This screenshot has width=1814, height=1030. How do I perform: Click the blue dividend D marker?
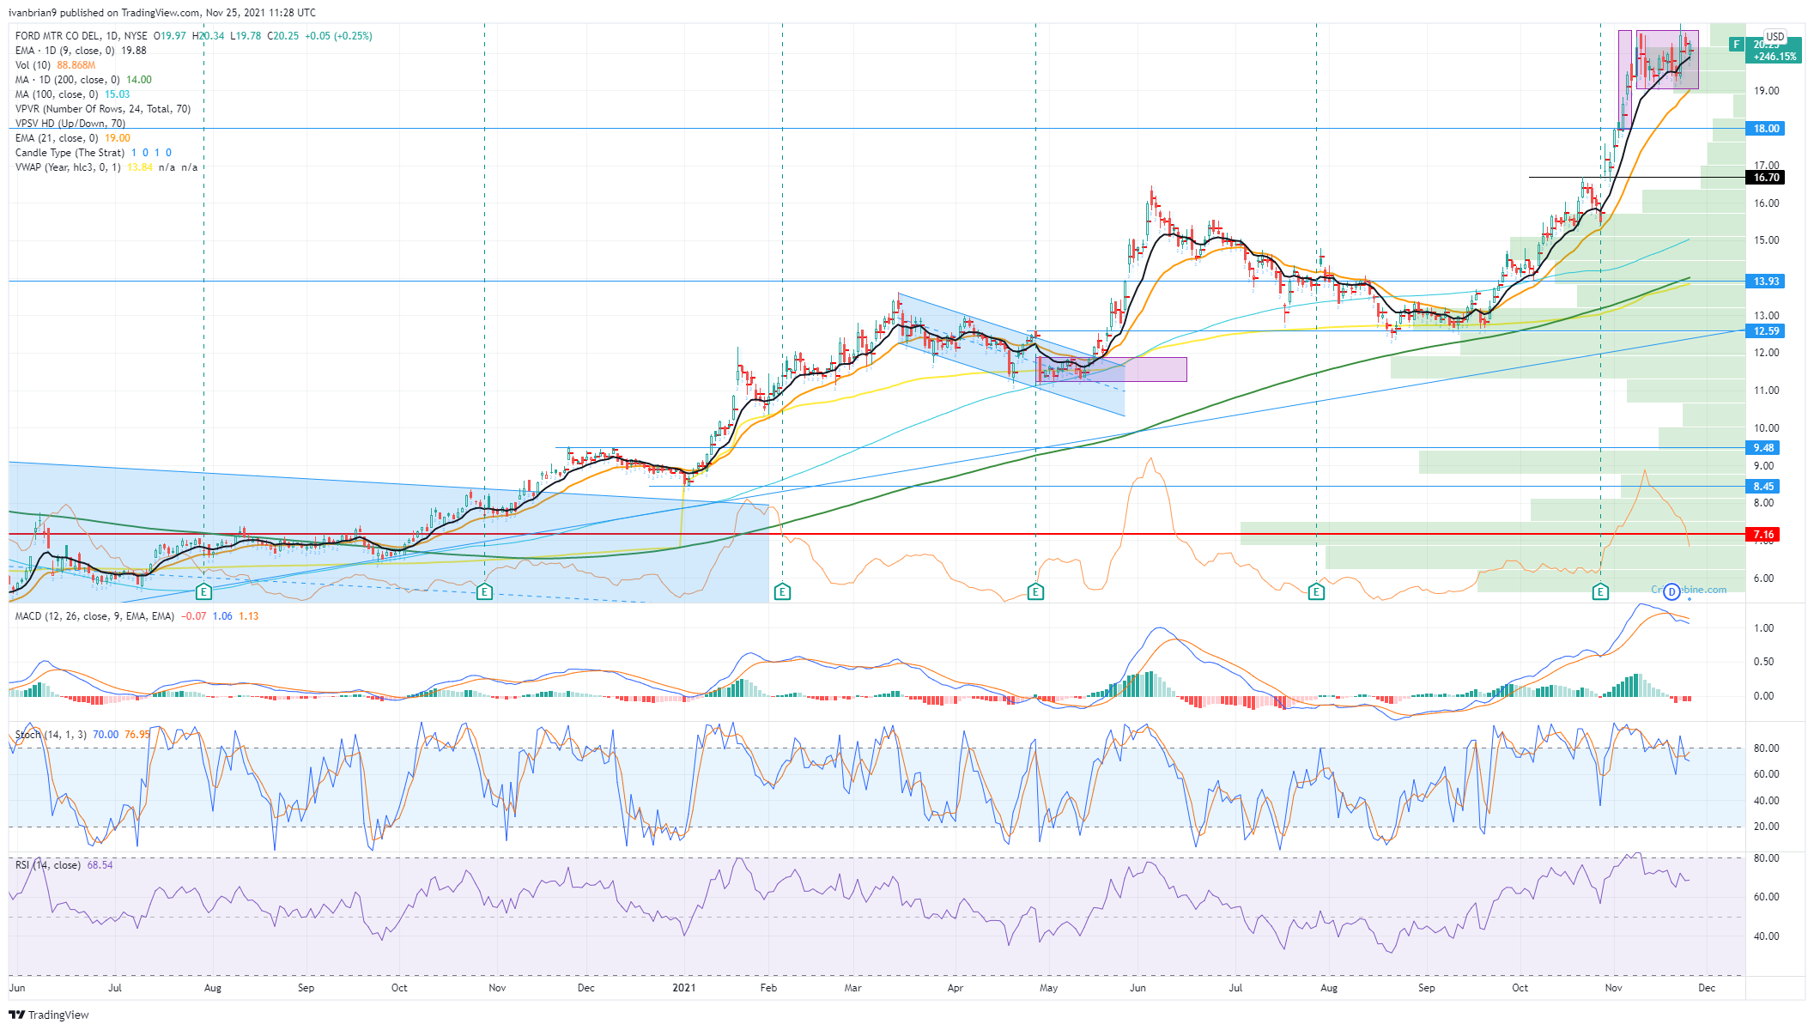1671,591
